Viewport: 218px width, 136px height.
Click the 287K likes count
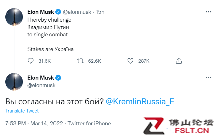pyautogui.click(x=144, y=61)
